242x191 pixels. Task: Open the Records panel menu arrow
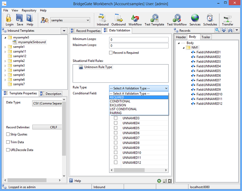coord(237,30)
